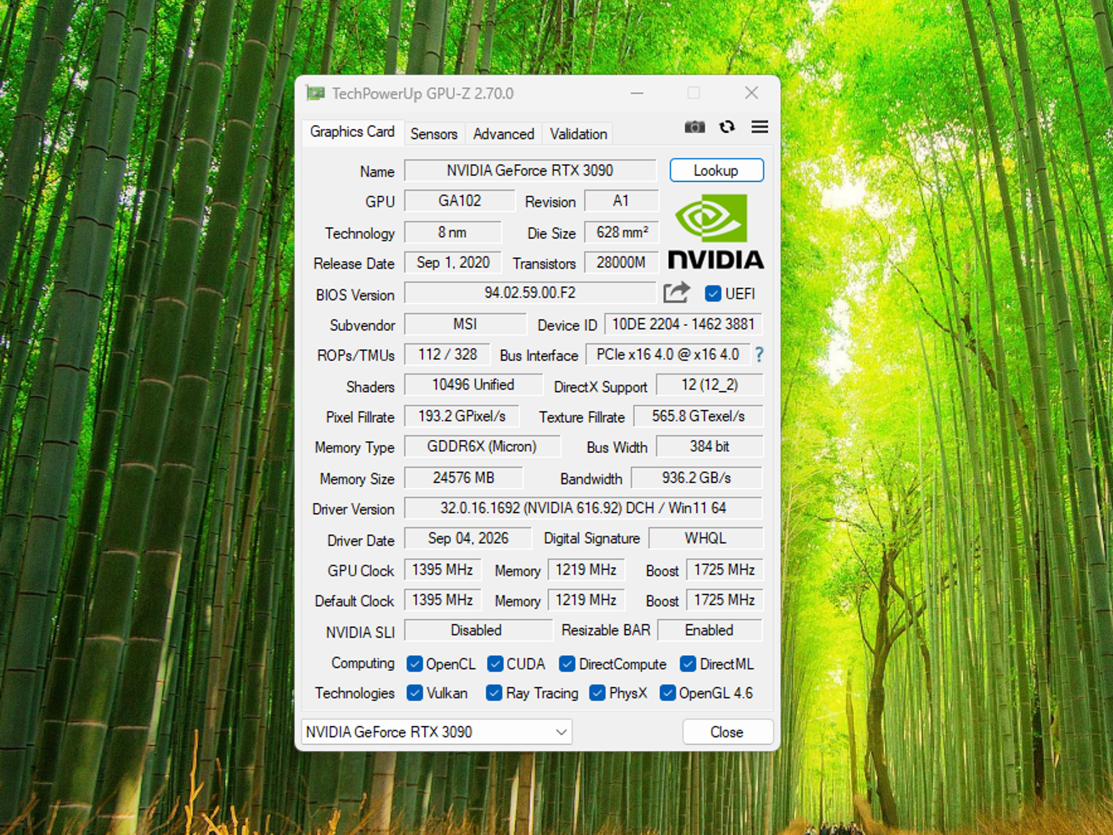Open the hamburger menu icon
The image size is (1113, 835).
[759, 127]
